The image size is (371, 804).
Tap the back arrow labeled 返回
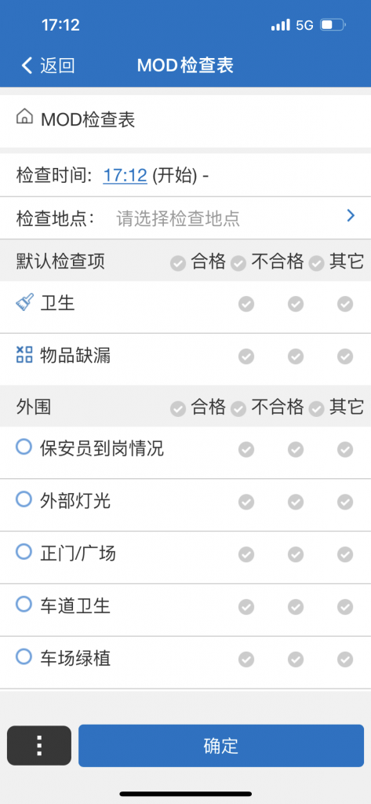pos(48,66)
